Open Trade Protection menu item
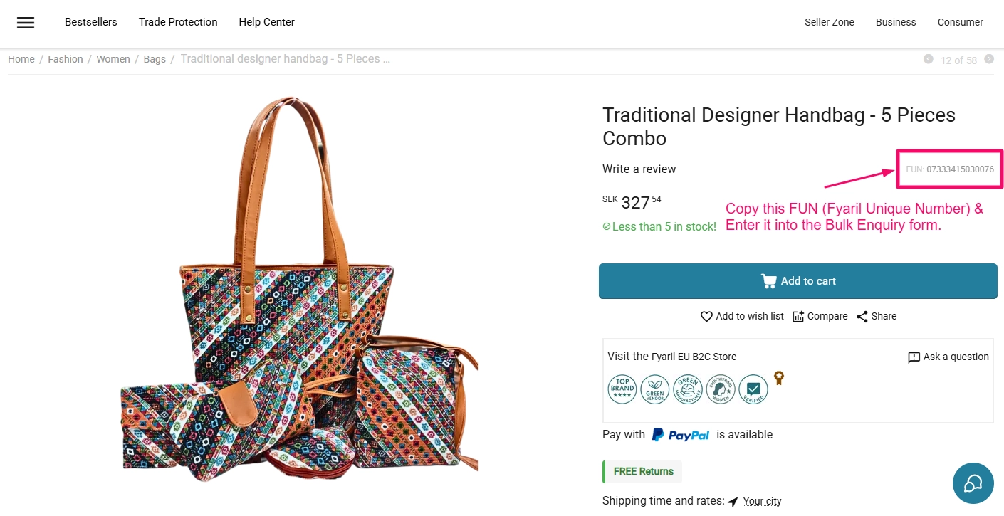Viewport: 1004px width, 516px height. coord(178,22)
